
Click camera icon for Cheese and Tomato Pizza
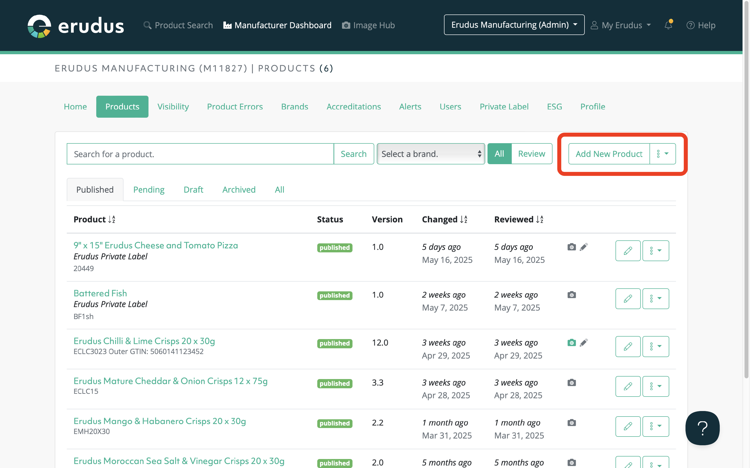[x=571, y=247]
